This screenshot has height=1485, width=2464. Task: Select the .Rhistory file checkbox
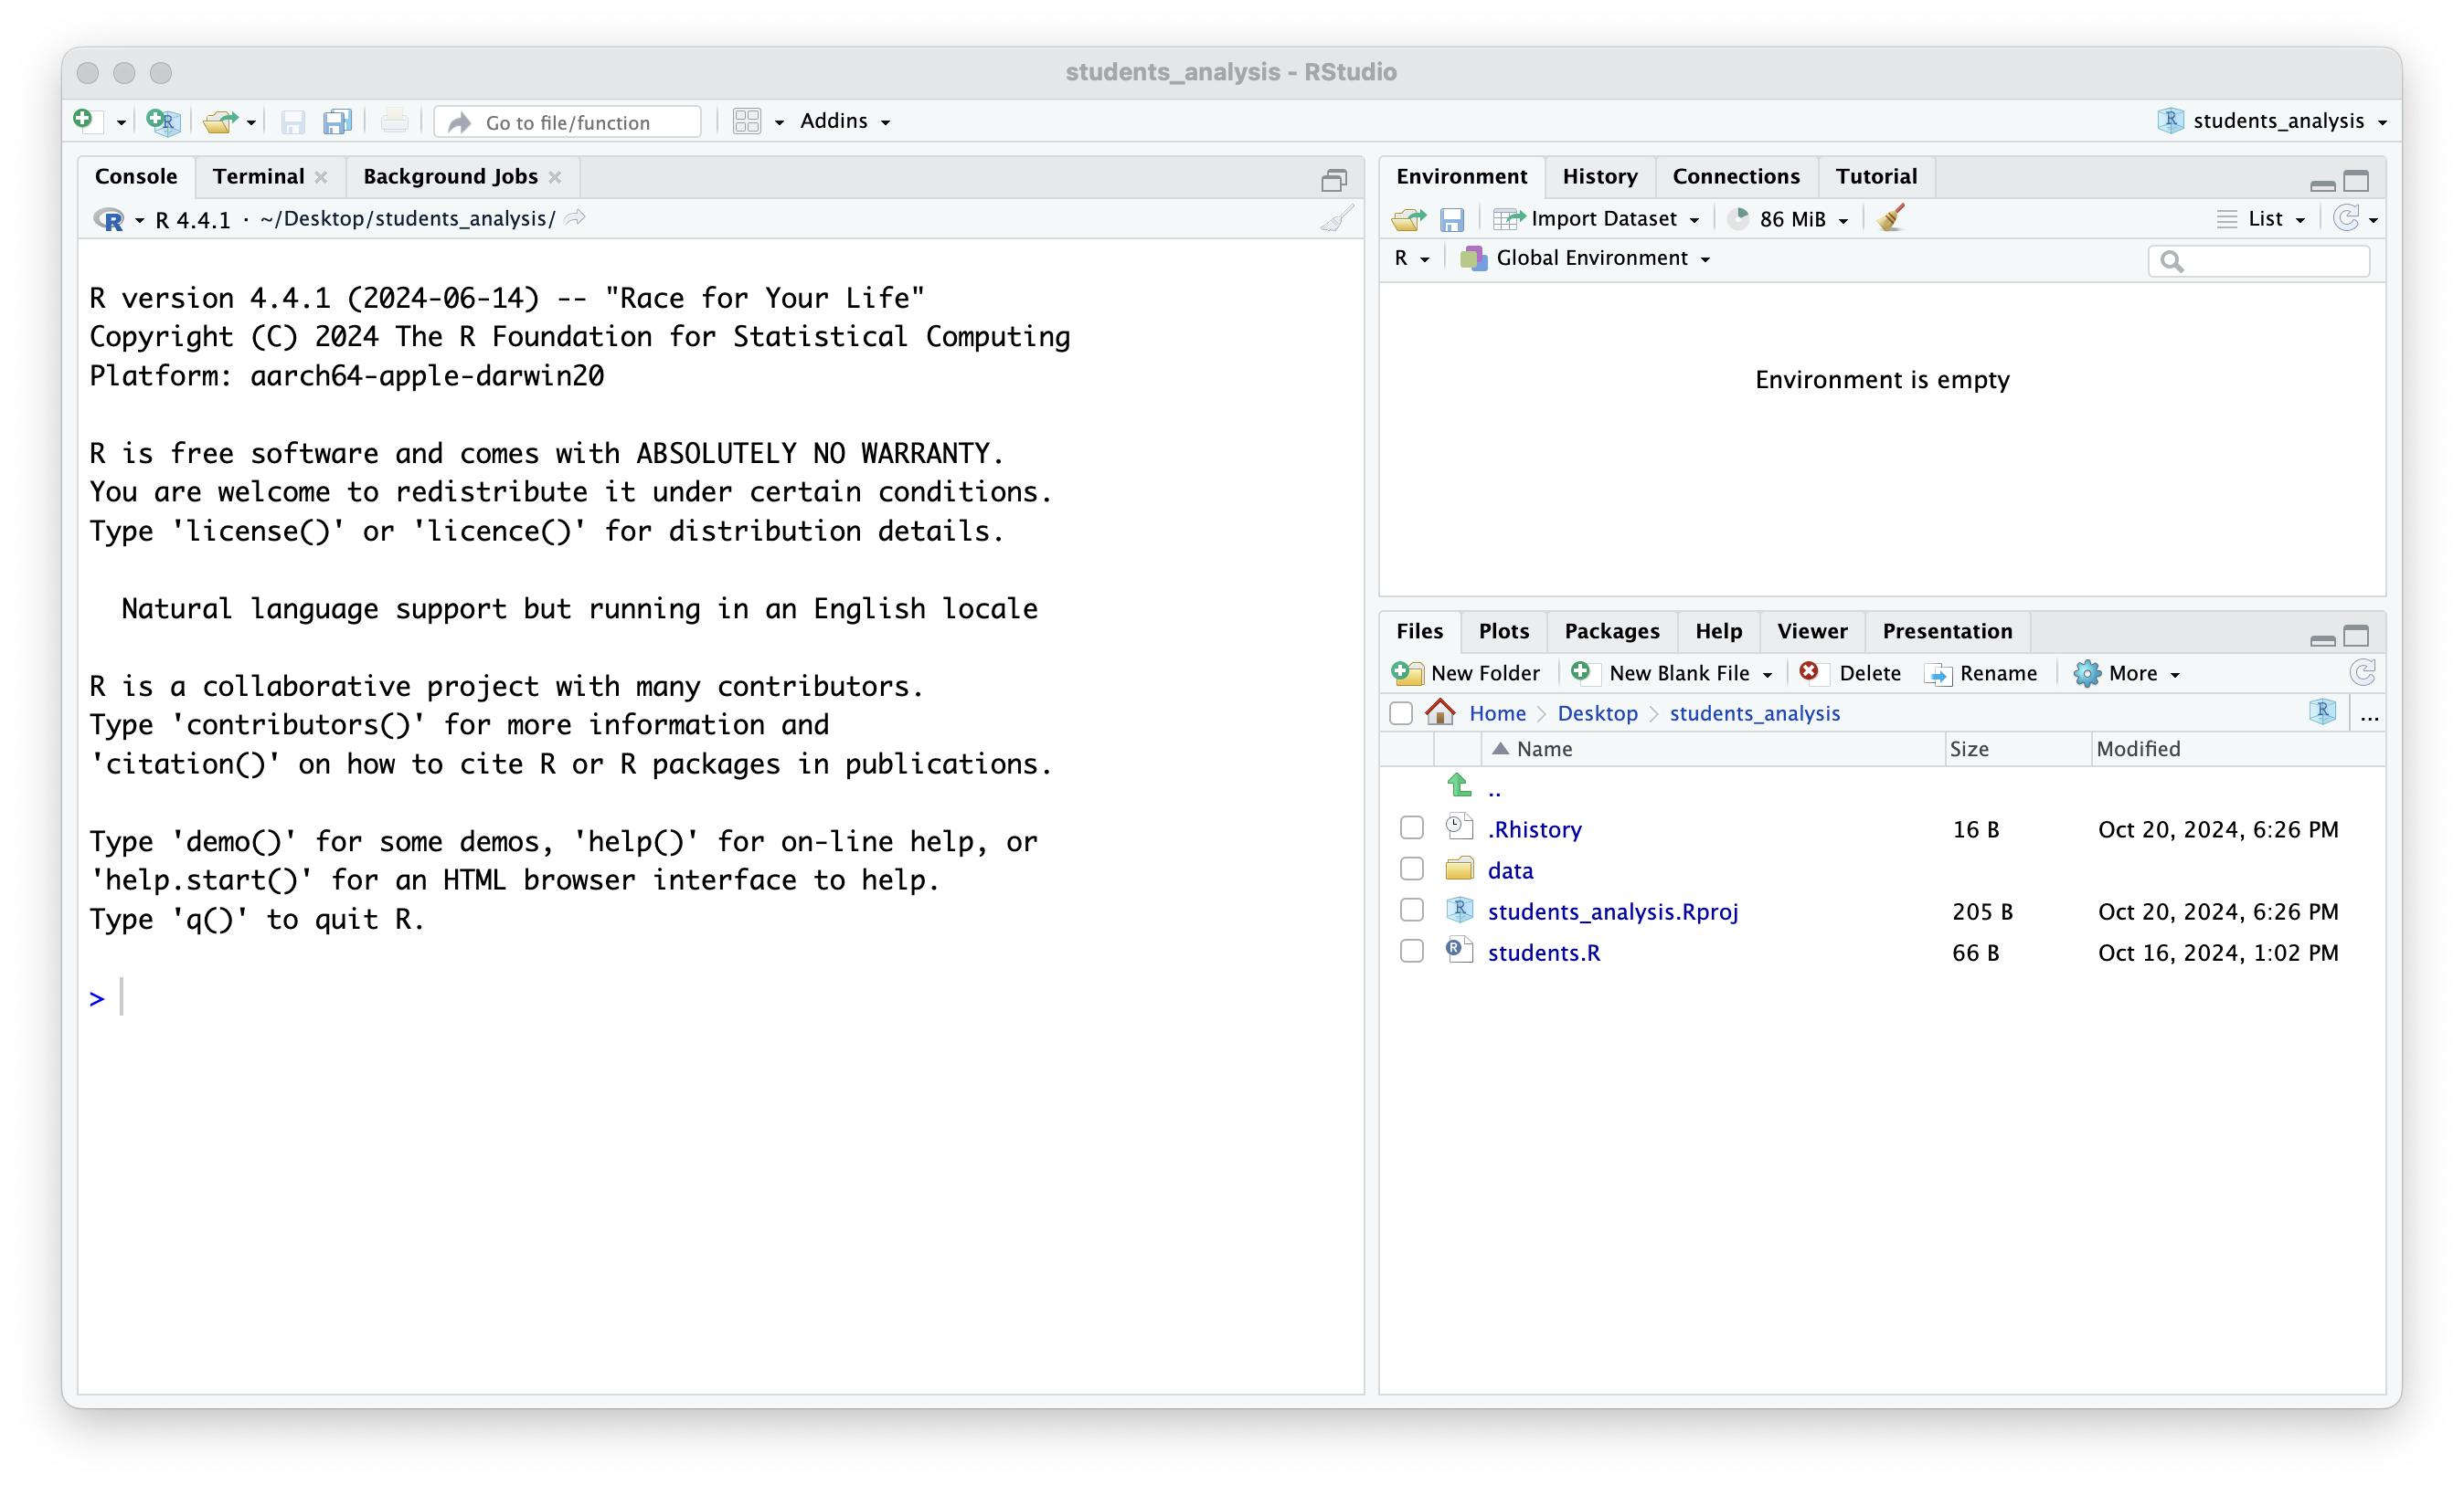coord(1411,828)
